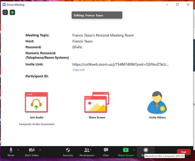End the meeting
The width and height of the screenshot is (195, 161).
click(184, 152)
